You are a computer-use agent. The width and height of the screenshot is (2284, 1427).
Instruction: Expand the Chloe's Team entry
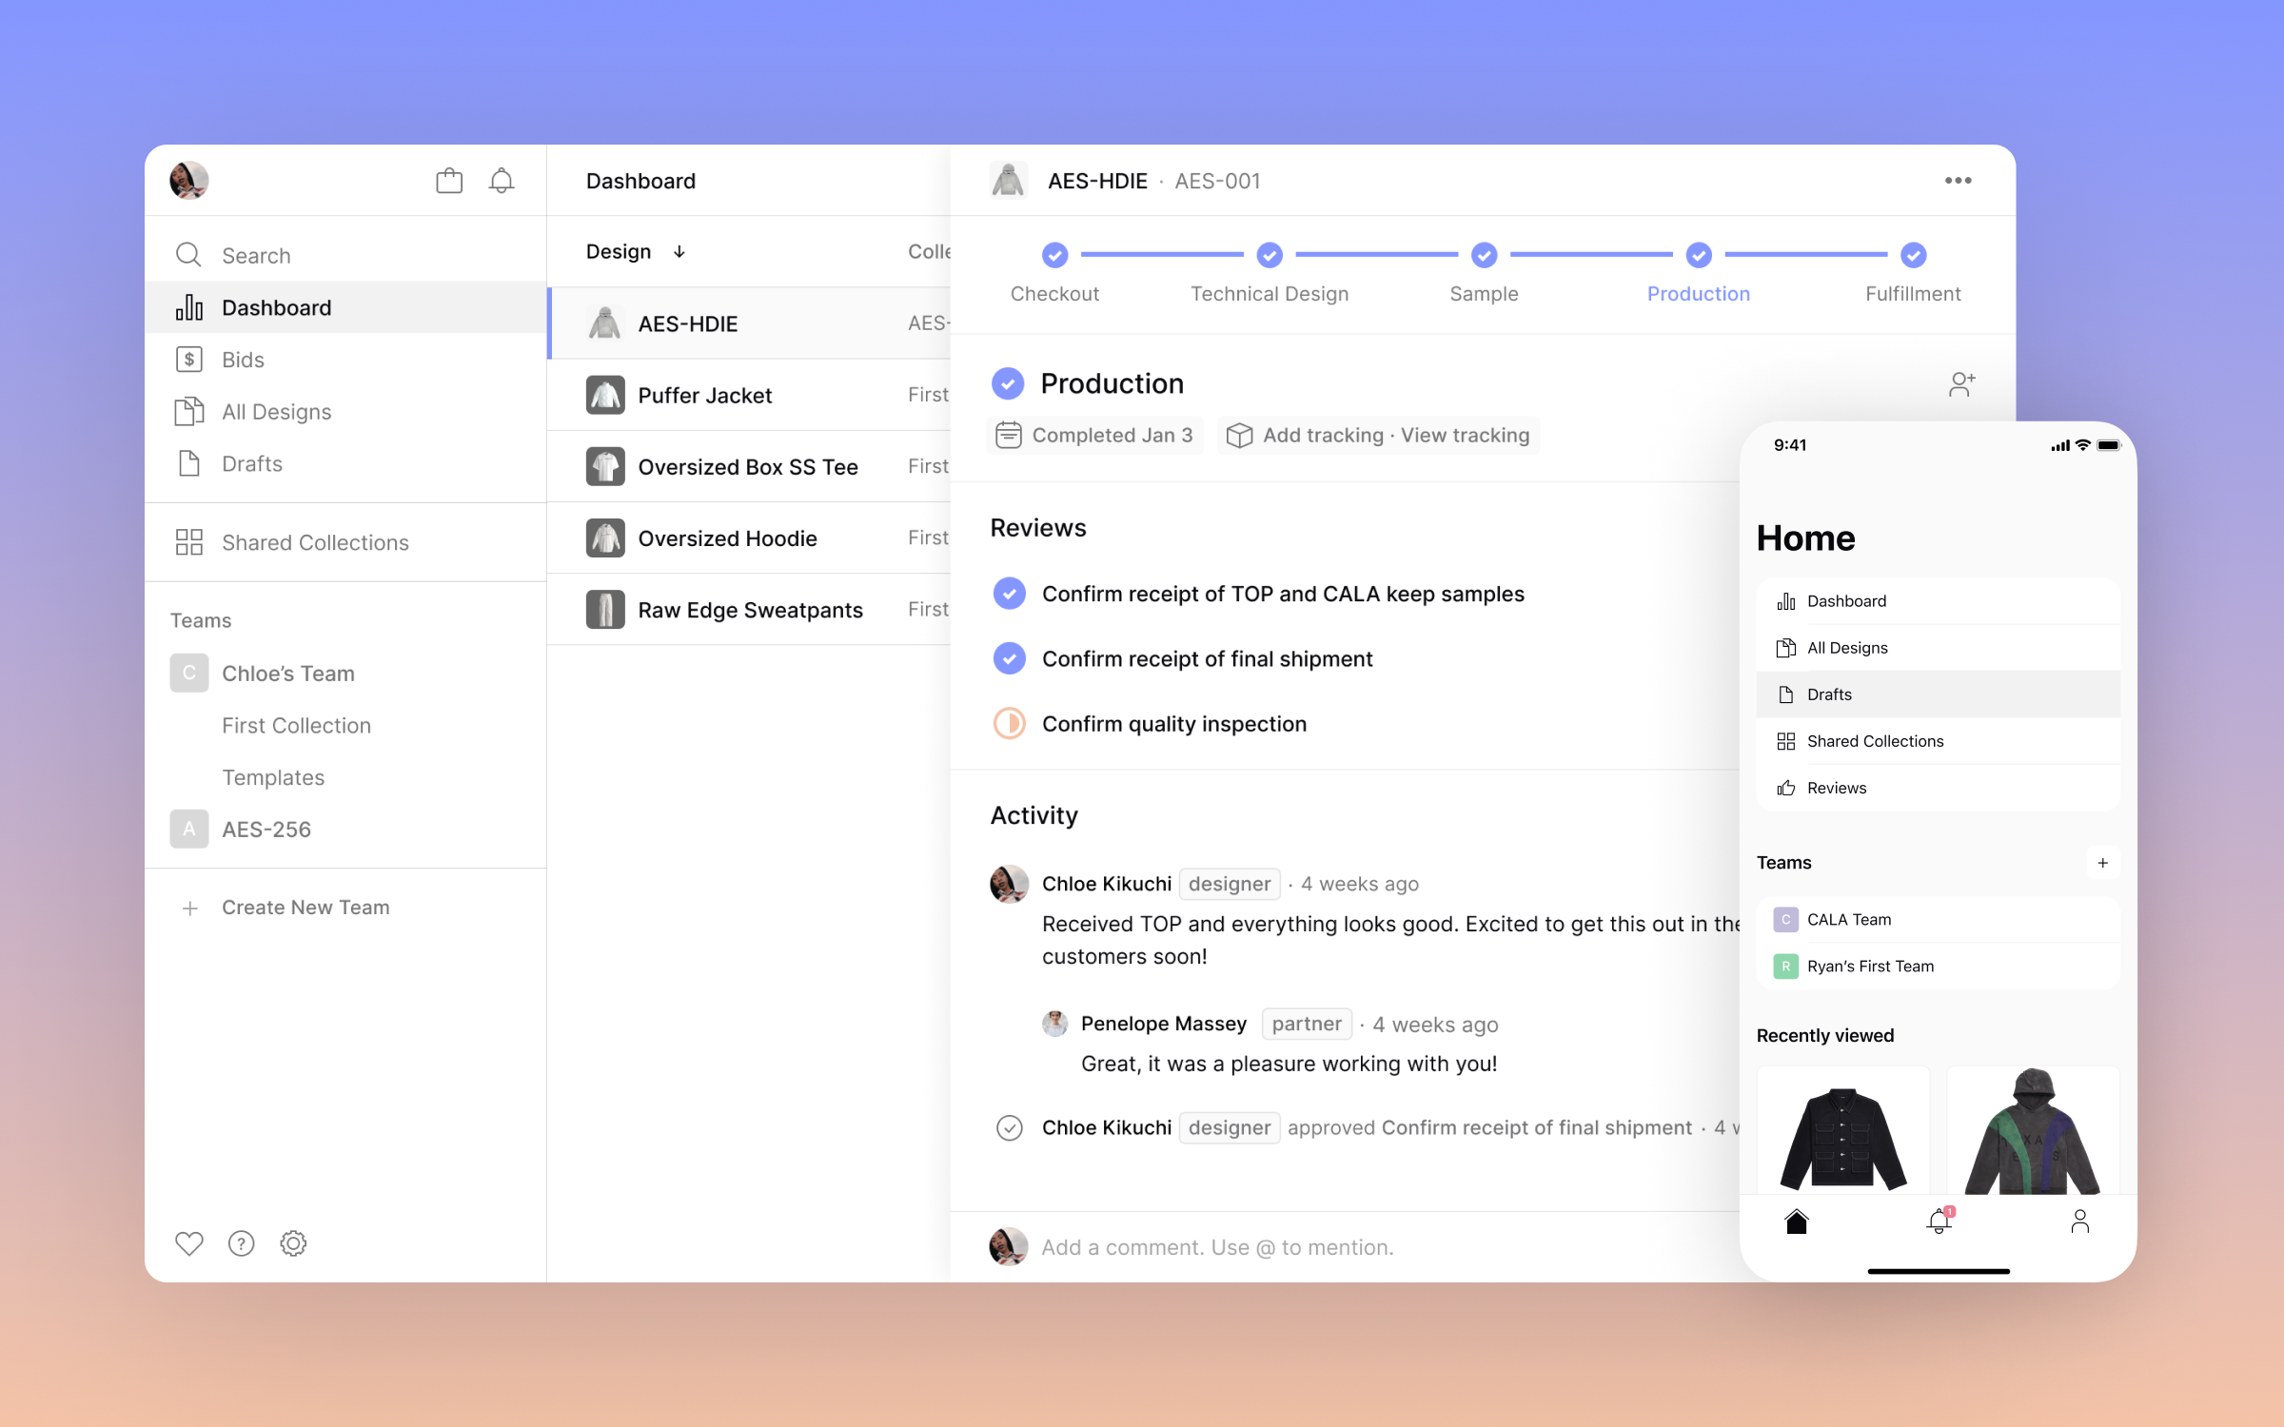tap(287, 674)
